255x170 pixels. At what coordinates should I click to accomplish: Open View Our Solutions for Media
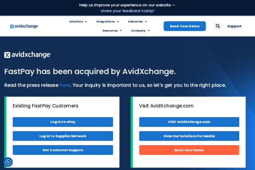[189, 136]
